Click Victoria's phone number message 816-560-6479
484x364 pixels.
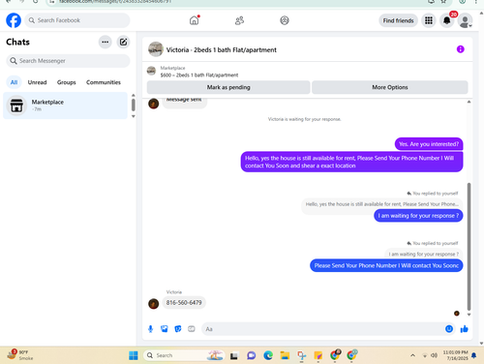point(184,303)
